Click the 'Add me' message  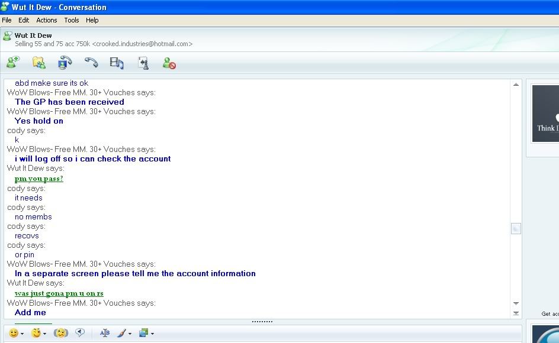[30, 312]
